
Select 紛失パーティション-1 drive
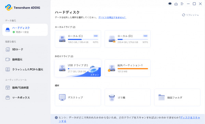click(x=127, y=68)
